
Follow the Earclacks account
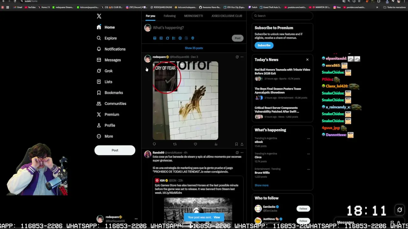(303, 209)
